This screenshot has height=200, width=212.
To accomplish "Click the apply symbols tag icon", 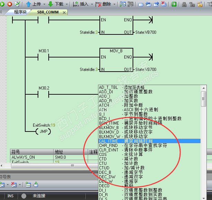I will (x=36, y=185).
